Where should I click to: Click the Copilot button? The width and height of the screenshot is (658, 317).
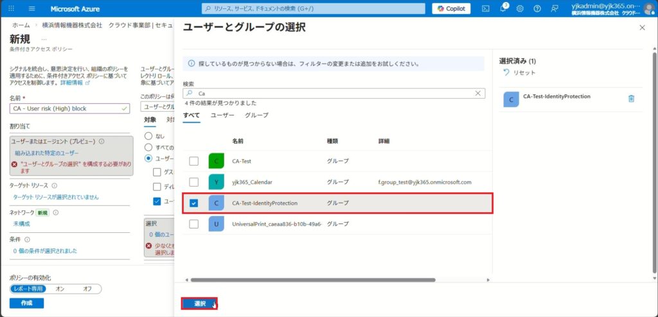click(451, 8)
